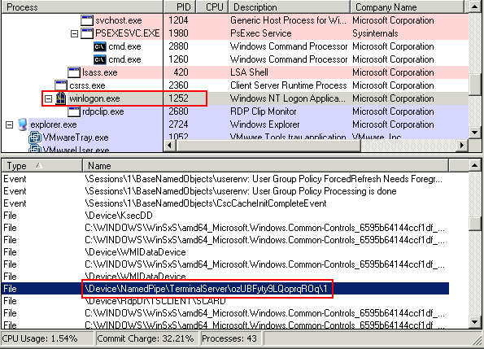Collapse the explorer.exe tree node
The width and height of the screenshot is (484, 349).
(9, 124)
